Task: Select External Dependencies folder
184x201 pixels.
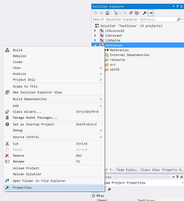Action: tap(130, 55)
